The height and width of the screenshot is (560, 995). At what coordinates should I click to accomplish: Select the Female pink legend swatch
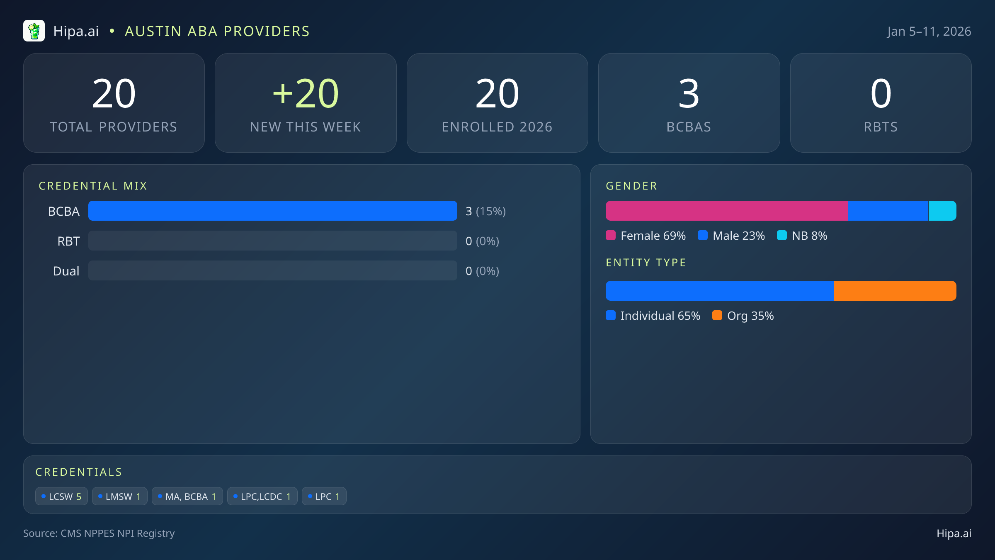coord(611,235)
